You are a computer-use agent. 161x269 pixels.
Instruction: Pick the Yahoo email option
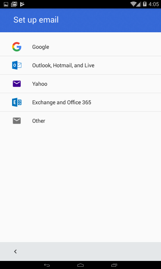[x=80, y=84]
